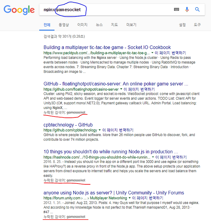Screen dimensions: 211x222
Task: Expand dropdown arrow next to hashnode URL
Action: pyautogui.click(x=153, y=157)
